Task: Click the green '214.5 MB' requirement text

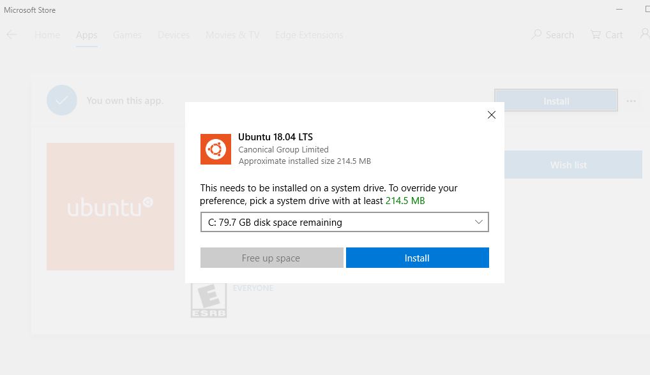Action: 405,201
